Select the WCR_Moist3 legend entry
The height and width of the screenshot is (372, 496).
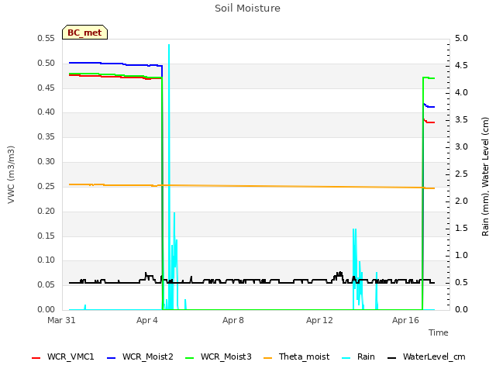(x=219, y=356)
